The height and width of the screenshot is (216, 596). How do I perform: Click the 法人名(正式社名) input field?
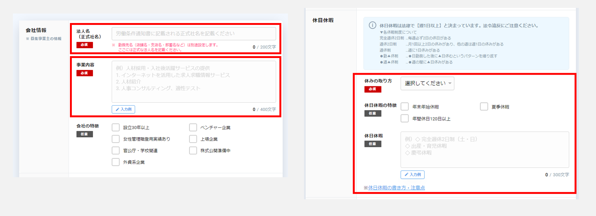[194, 33]
